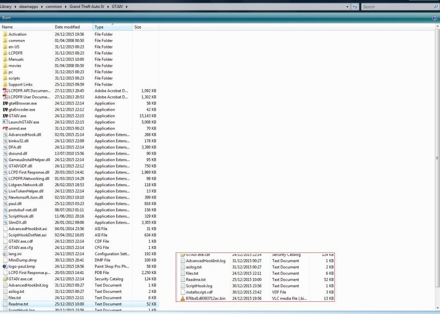Sort by the Type column header
This screenshot has height=314, width=440.
pyautogui.click(x=113, y=27)
